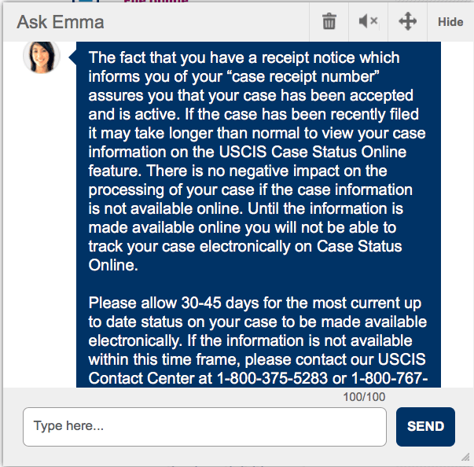This screenshot has height=467, width=474.
Task: Click "USCIS Case Status Online" in Emma's reply
Action: tap(313, 152)
